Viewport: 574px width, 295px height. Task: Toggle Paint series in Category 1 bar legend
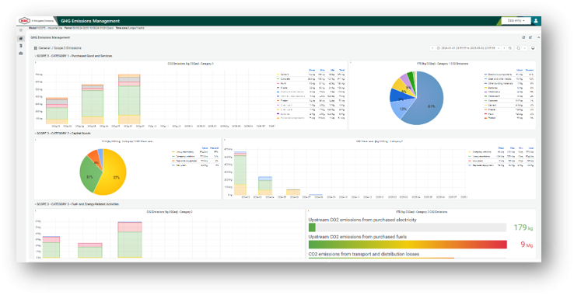(x=283, y=83)
